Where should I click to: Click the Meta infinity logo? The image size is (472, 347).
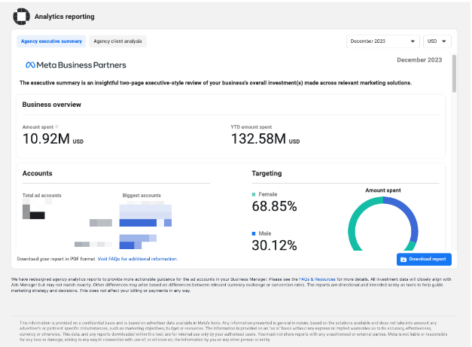[30, 65]
